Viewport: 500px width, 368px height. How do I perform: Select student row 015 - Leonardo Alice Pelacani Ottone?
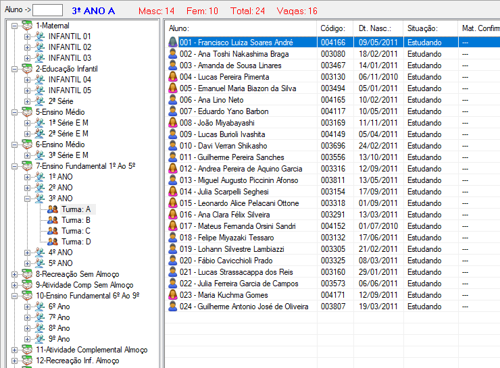point(239,203)
